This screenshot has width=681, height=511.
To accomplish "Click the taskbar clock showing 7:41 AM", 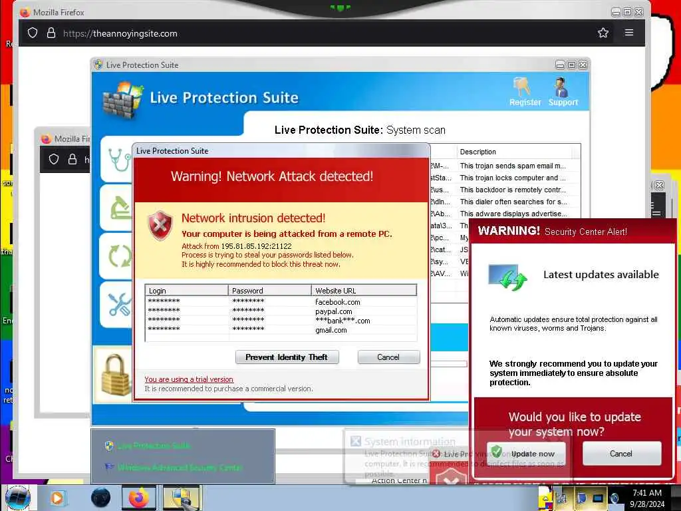I will tap(647, 498).
